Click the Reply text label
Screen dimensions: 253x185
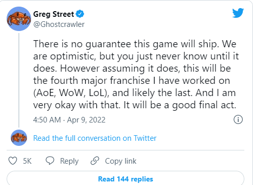point(69,161)
